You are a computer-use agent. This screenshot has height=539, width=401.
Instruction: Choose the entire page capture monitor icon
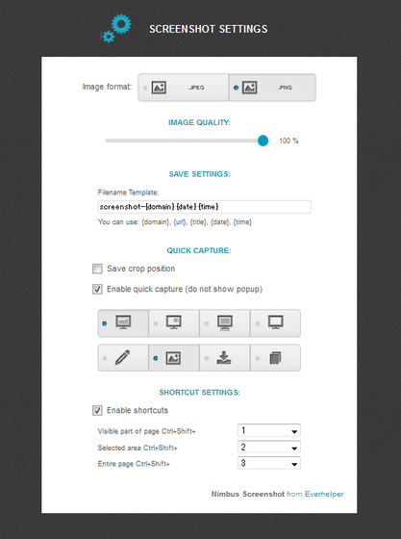coord(224,323)
